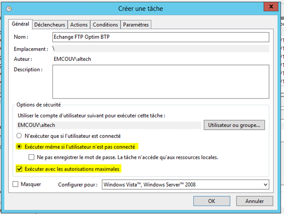Show the Paramètres tab
Image resolution: width=284 pixels, height=216 pixels.
click(136, 25)
